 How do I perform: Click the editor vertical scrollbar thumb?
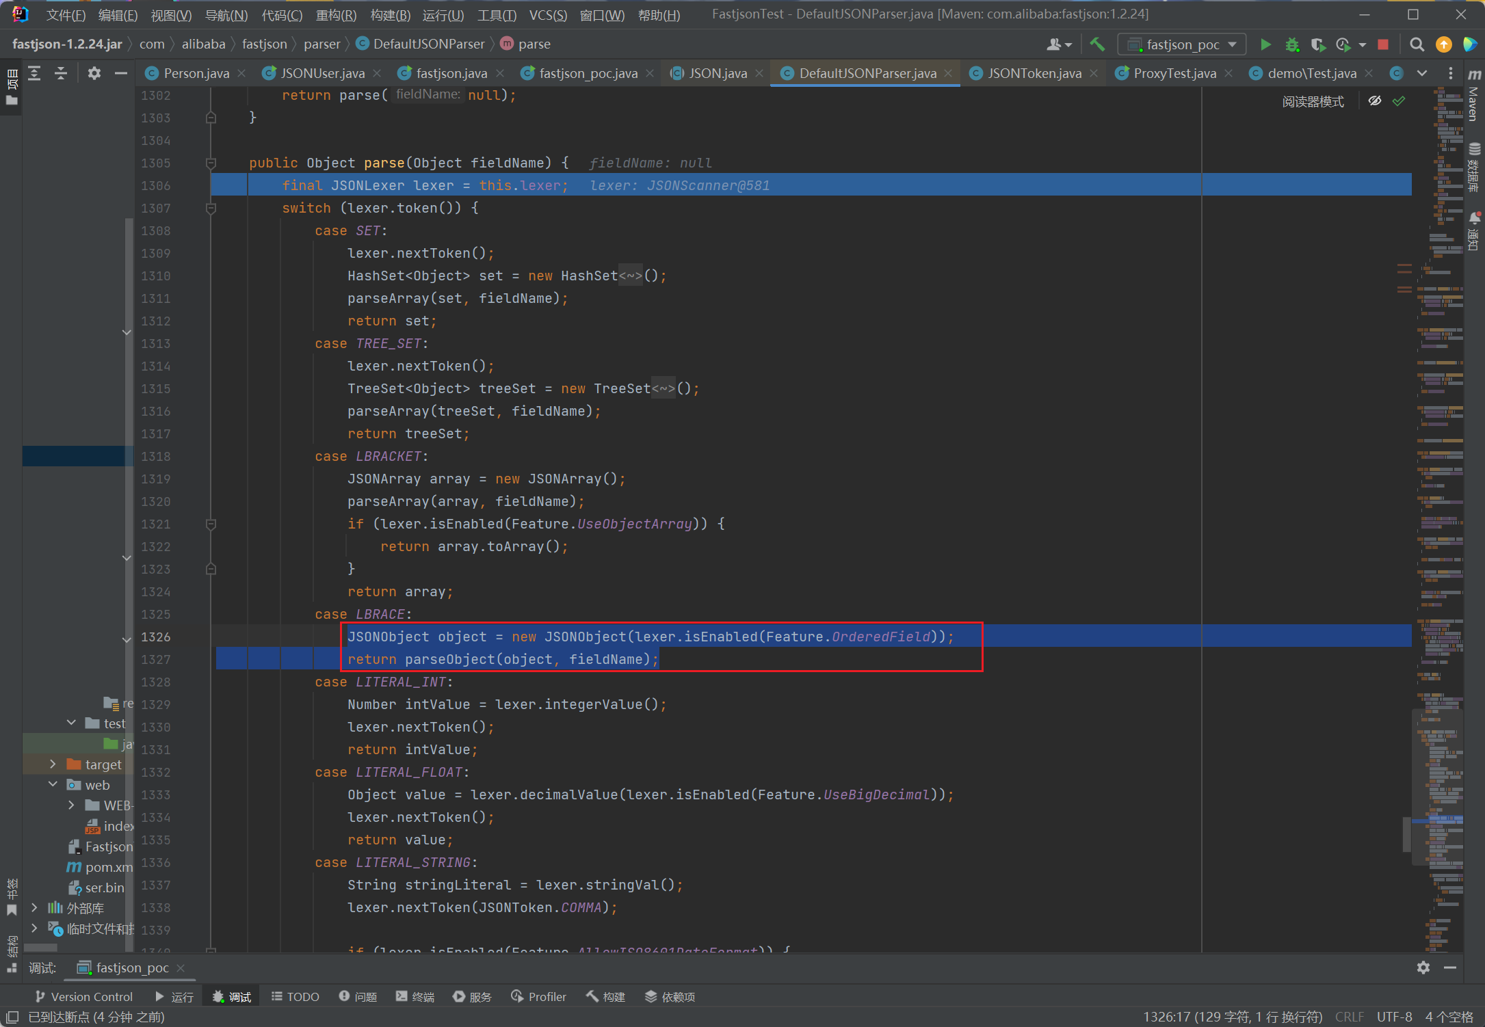click(1407, 833)
